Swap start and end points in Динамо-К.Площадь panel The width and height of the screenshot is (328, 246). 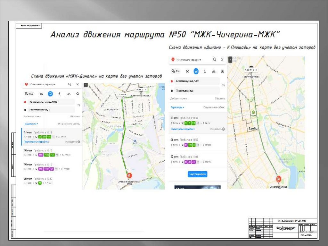coord(223,85)
